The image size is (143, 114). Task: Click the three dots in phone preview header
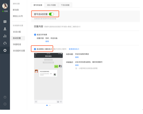[61, 56]
